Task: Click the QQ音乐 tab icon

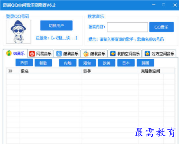Action: [9, 53]
